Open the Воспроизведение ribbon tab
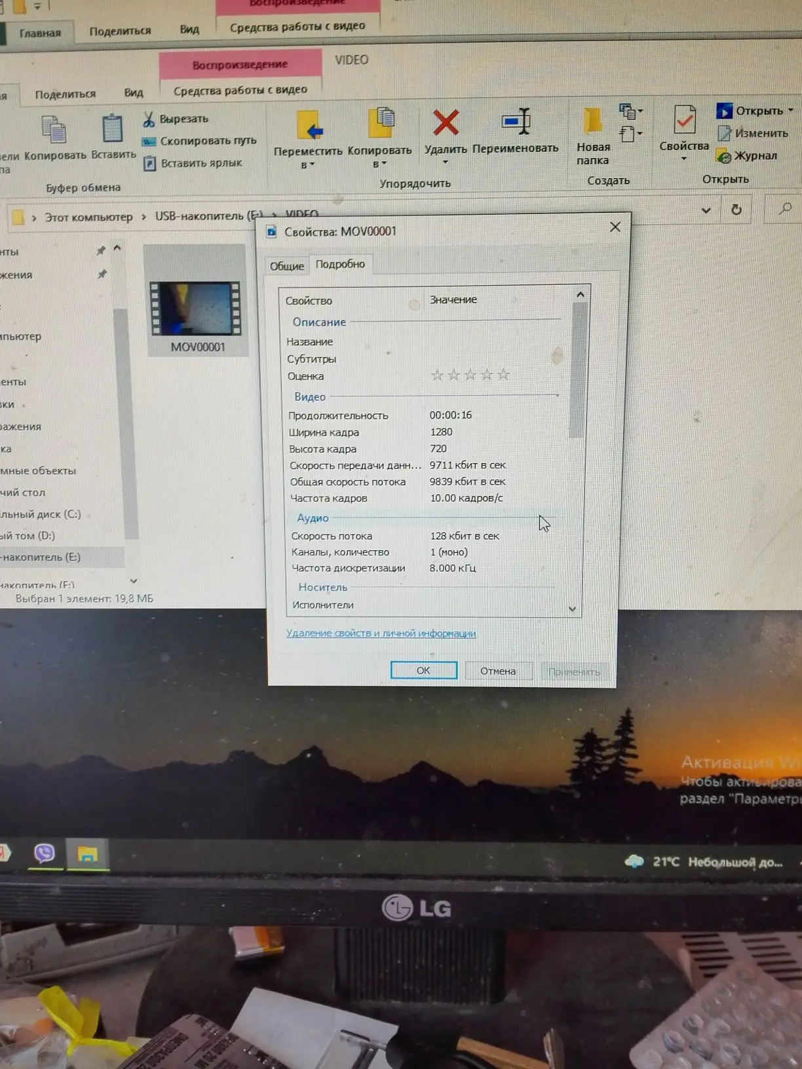The height and width of the screenshot is (1069, 802). click(x=240, y=64)
